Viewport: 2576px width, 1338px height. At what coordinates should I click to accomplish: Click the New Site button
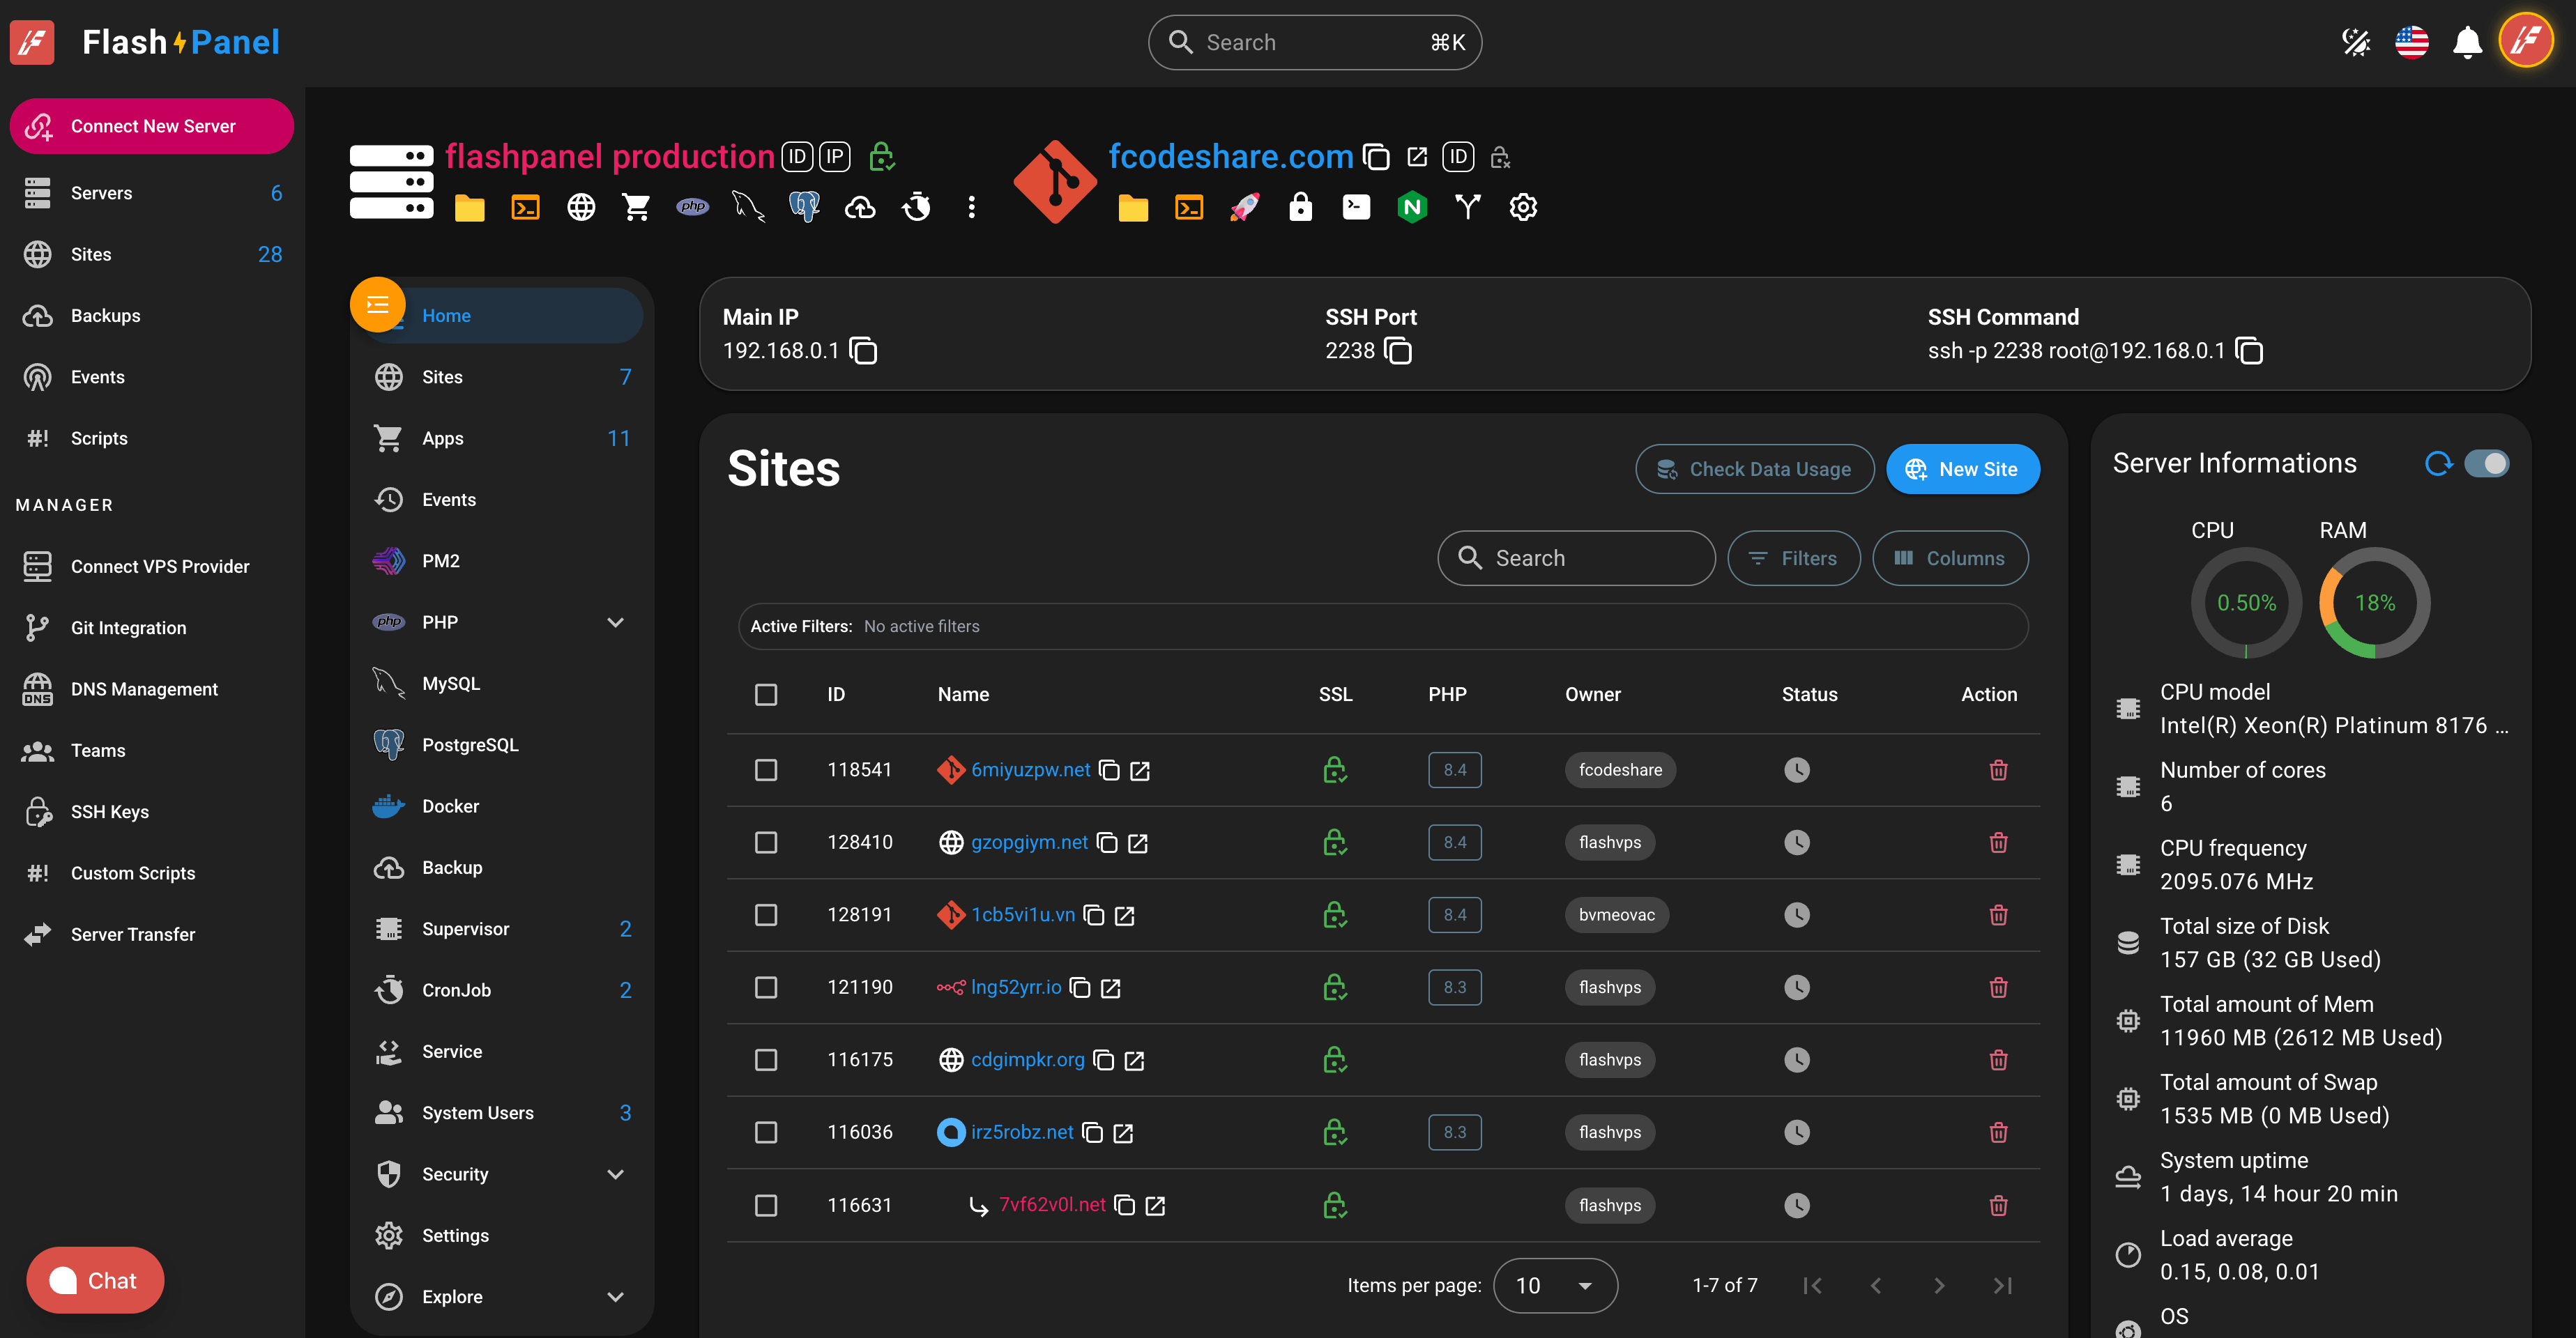coord(1962,470)
